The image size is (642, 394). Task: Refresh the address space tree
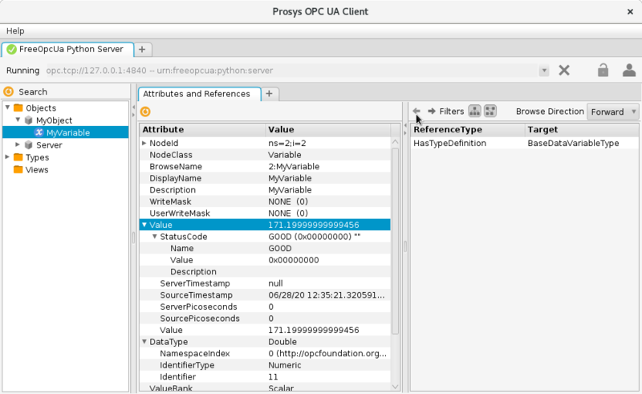[9, 91]
